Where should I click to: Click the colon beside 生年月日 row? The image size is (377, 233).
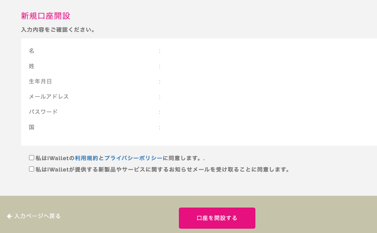tap(160, 82)
